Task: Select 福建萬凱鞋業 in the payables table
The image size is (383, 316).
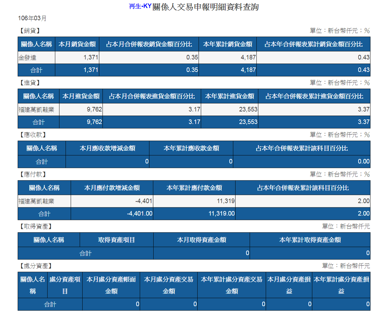Action: click(36, 201)
